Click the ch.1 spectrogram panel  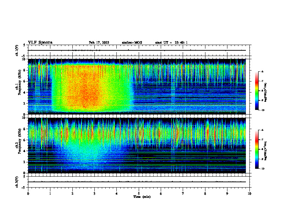[x=137, y=87]
